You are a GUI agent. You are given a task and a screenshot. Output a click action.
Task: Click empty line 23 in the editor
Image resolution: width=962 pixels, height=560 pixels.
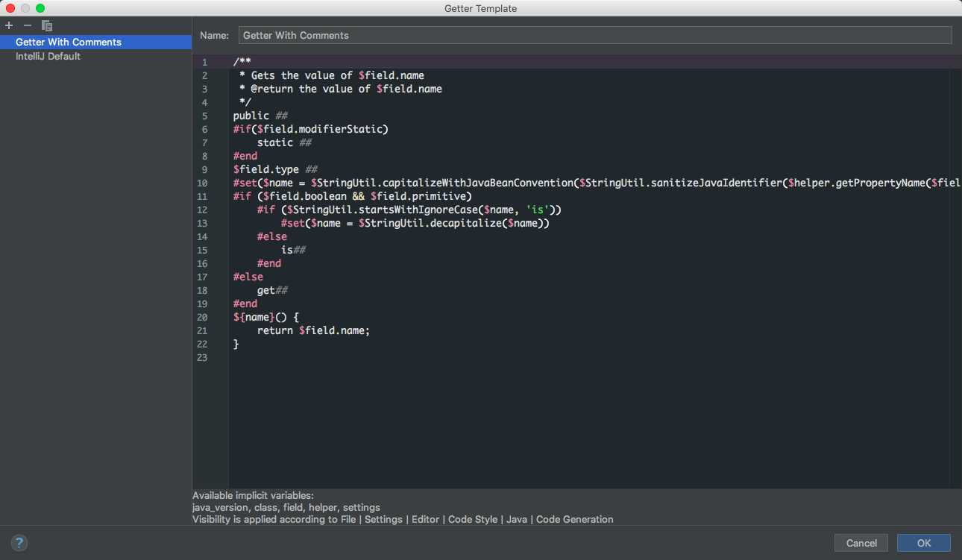click(x=589, y=357)
